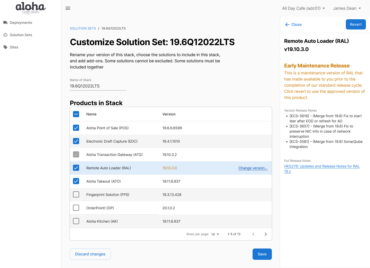
Task: Check the OrderPoint! (OP) checkbox
Action: point(76,208)
